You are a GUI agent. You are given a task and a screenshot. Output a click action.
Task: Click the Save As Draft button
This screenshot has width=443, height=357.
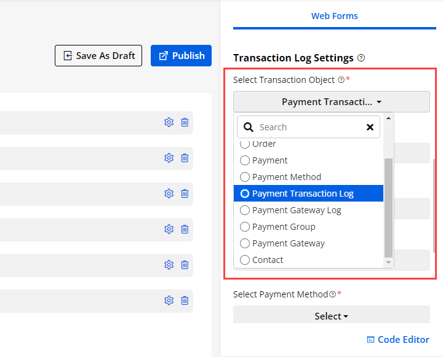click(98, 55)
